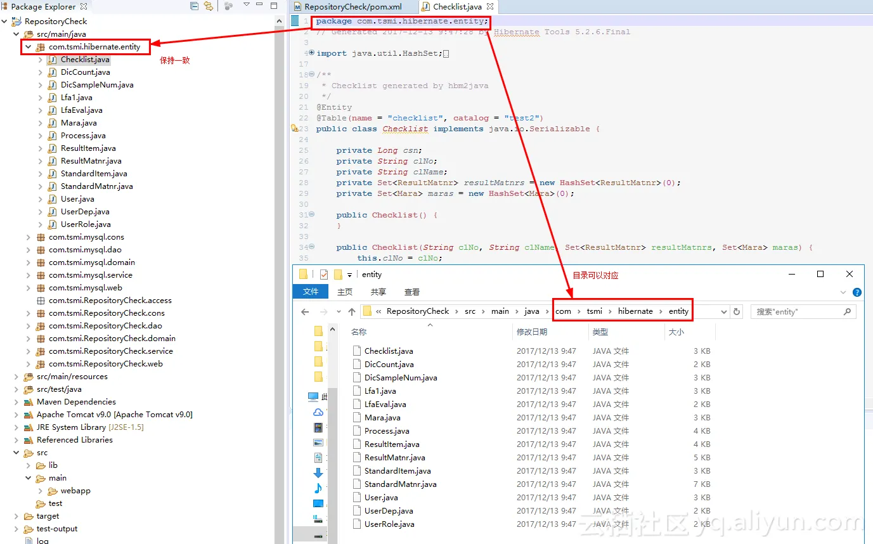Close the Checklist.java editor tab
This screenshot has height=544, width=873.
490,7
